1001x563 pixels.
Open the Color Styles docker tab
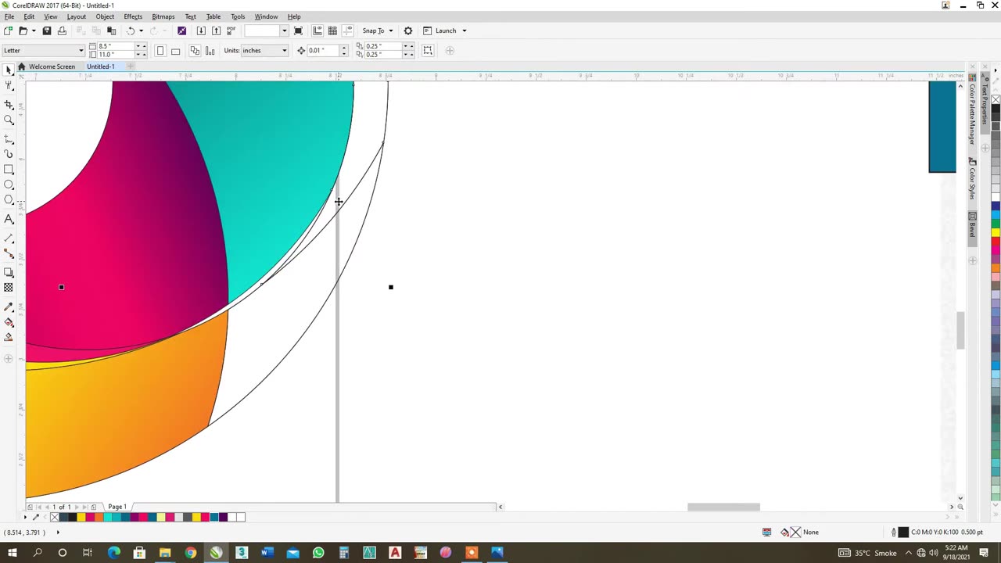[x=972, y=179]
